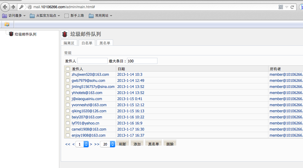
Task: Go to last page with >> link
Action: tap(97, 144)
